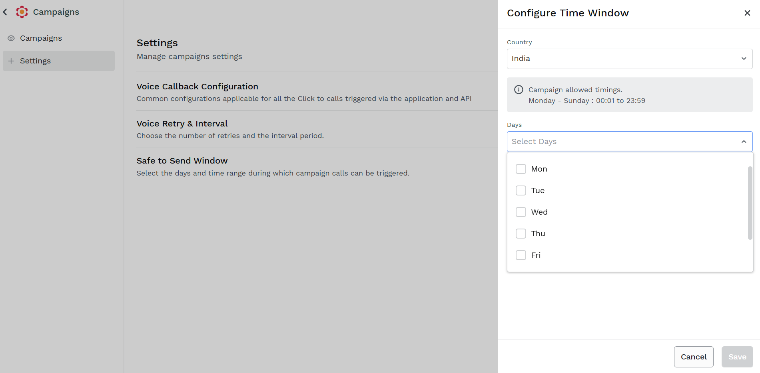
Task: Click the chevron in Country field
Action: click(x=744, y=59)
